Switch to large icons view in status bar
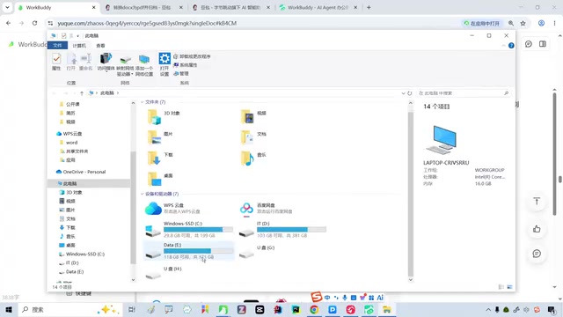 [509, 287]
